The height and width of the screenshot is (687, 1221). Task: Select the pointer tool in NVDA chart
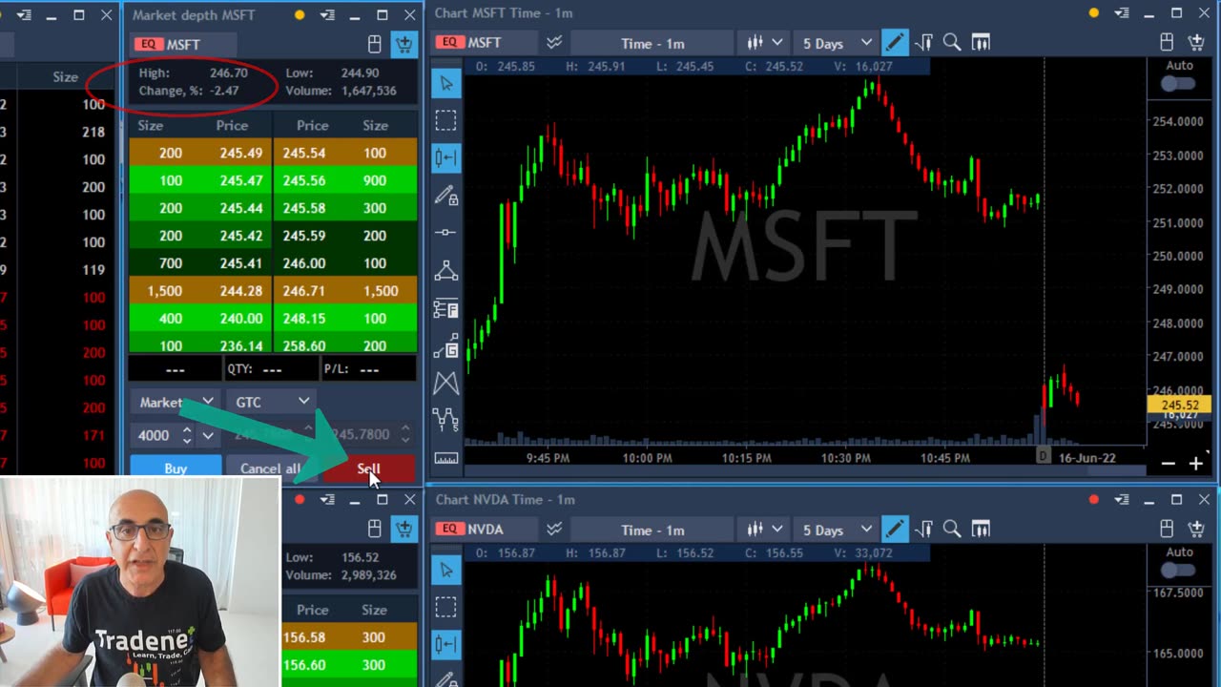click(x=445, y=570)
